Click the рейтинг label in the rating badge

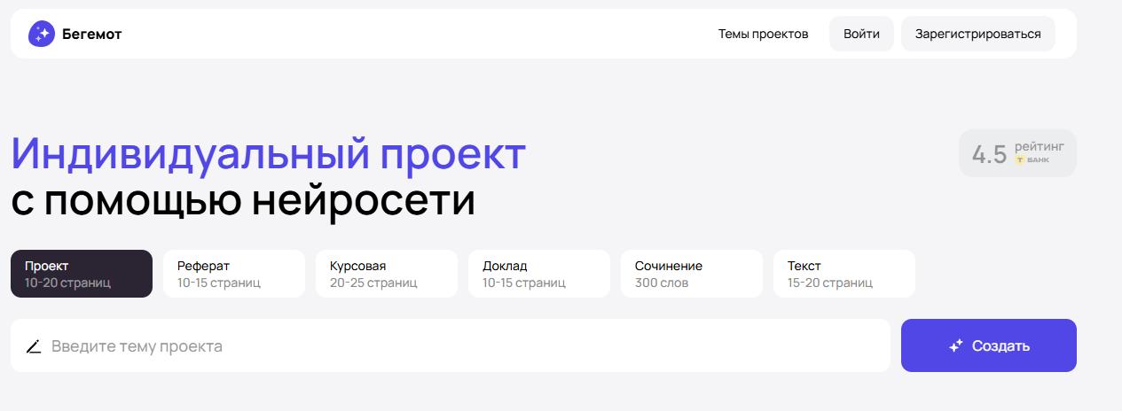[x=1040, y=145]
